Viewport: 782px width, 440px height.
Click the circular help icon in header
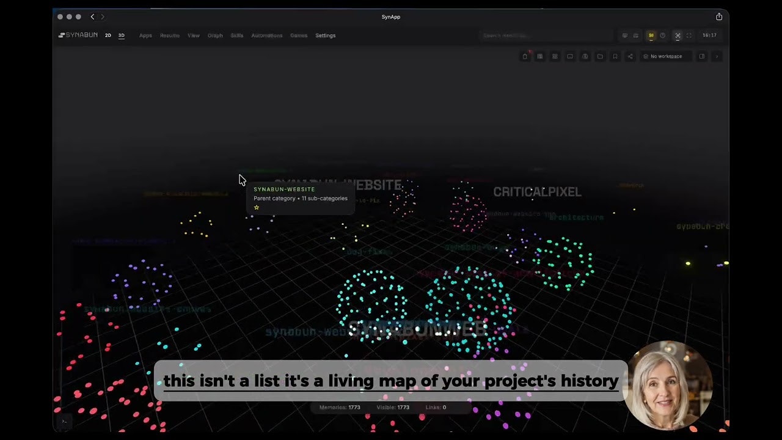[x=663, y=35]
